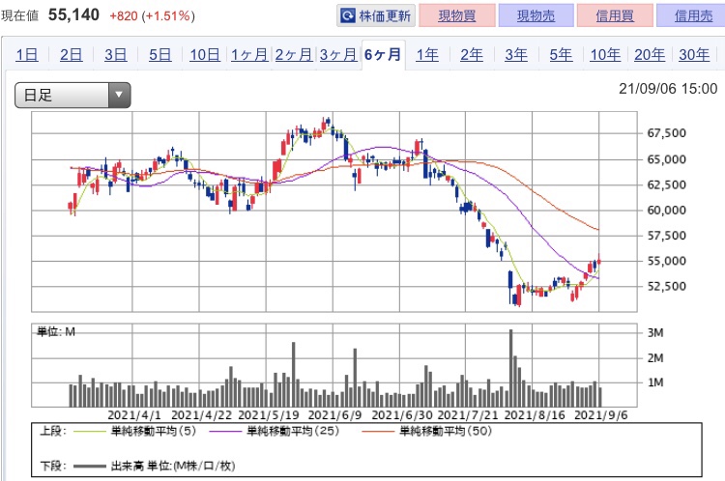
Task: Switch chart to 2日 period
Action: (x=72, y=55)
